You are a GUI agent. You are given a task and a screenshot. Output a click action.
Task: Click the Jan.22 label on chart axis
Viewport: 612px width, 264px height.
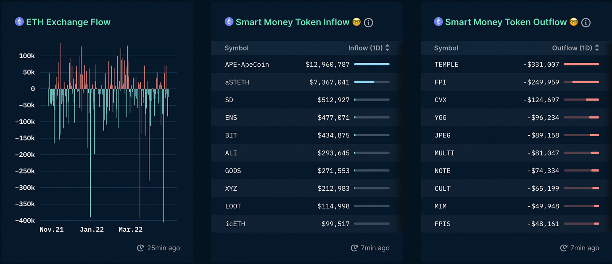point(92,230)
